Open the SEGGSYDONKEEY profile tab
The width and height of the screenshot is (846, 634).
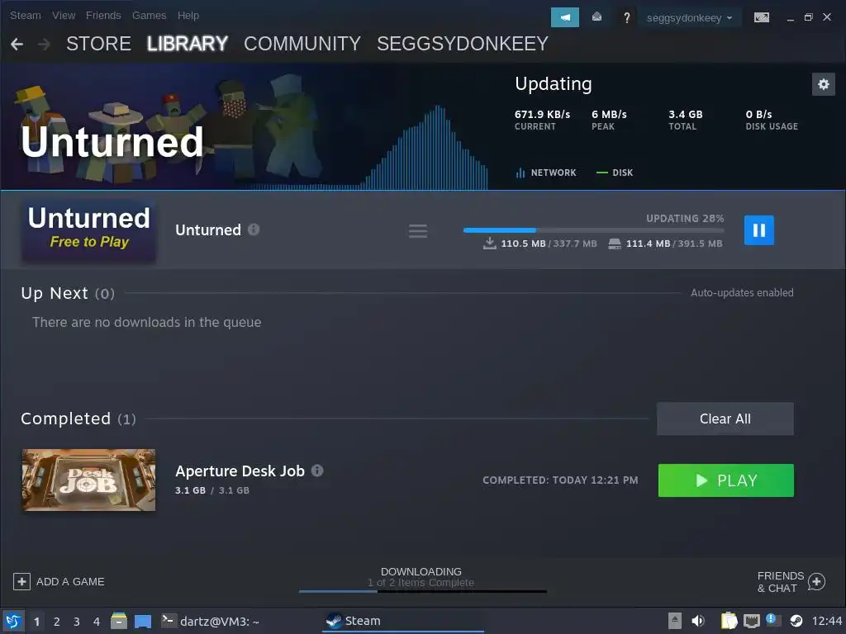click(x=463, y=44)
